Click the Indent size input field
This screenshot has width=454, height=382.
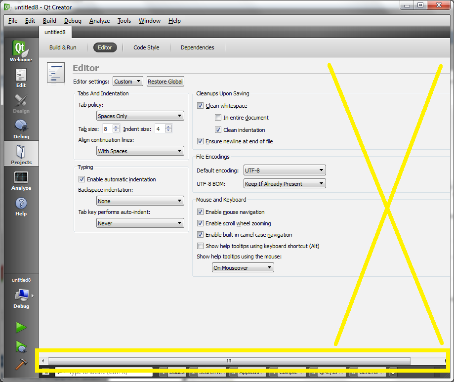[160, 128]
